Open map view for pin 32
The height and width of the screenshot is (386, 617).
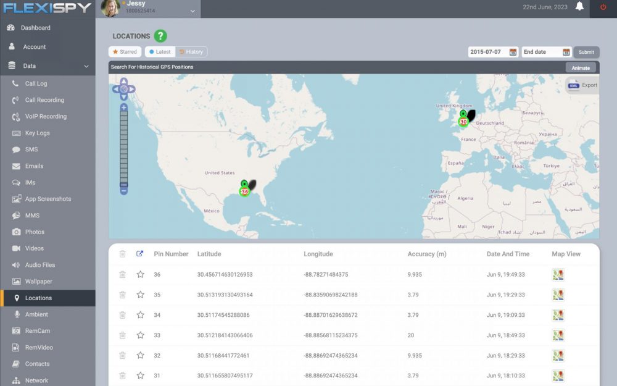558,355
